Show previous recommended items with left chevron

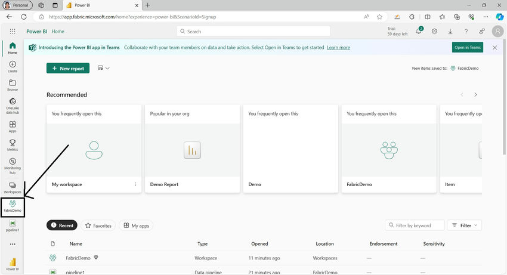[462, 95]
